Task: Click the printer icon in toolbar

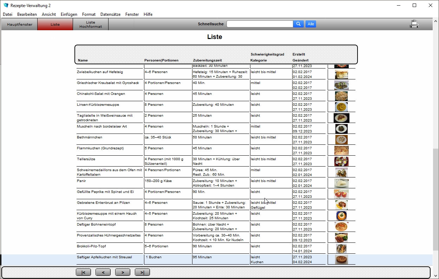Action: [x=414, y=24]
